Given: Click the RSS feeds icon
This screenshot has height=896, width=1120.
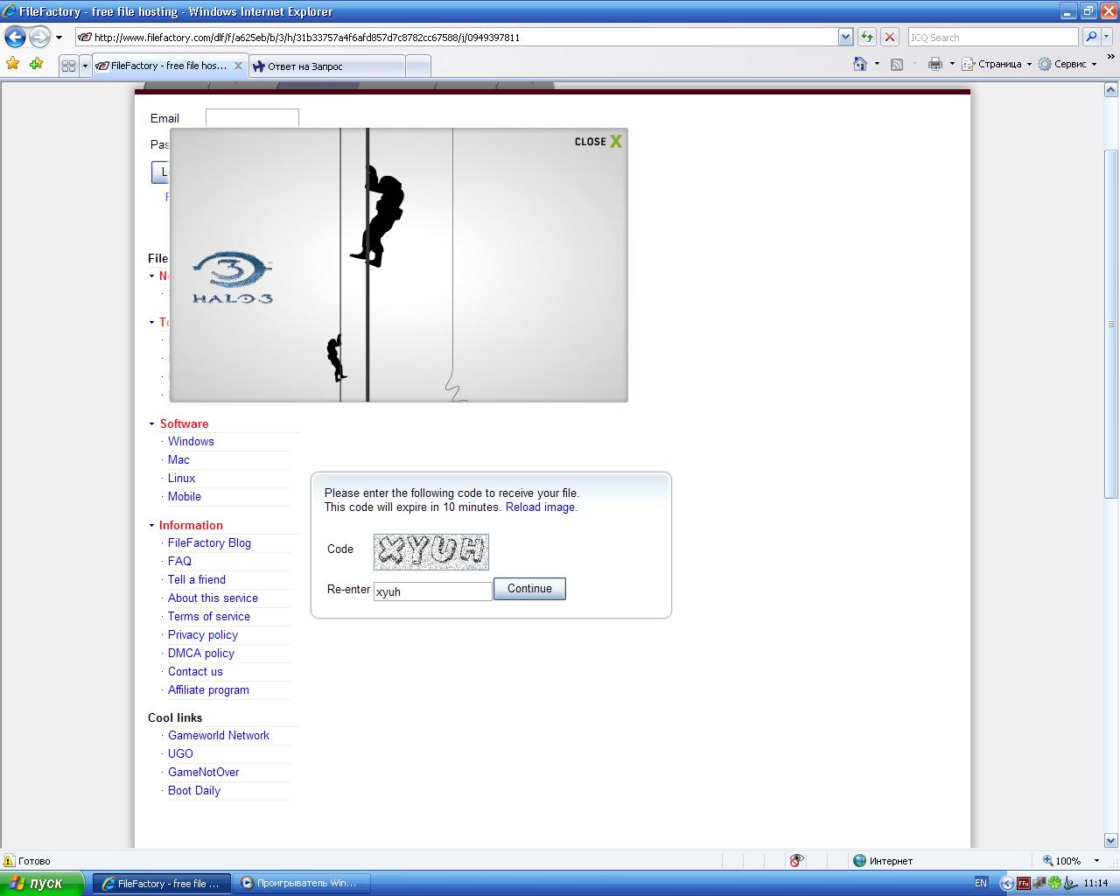Looking at the screenshot, I should [897, 64].
